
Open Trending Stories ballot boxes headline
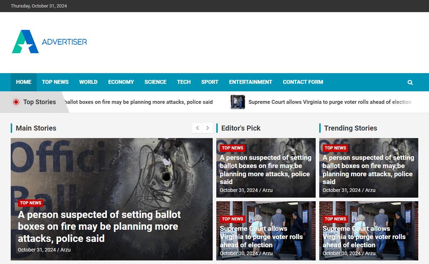[369, 170]
